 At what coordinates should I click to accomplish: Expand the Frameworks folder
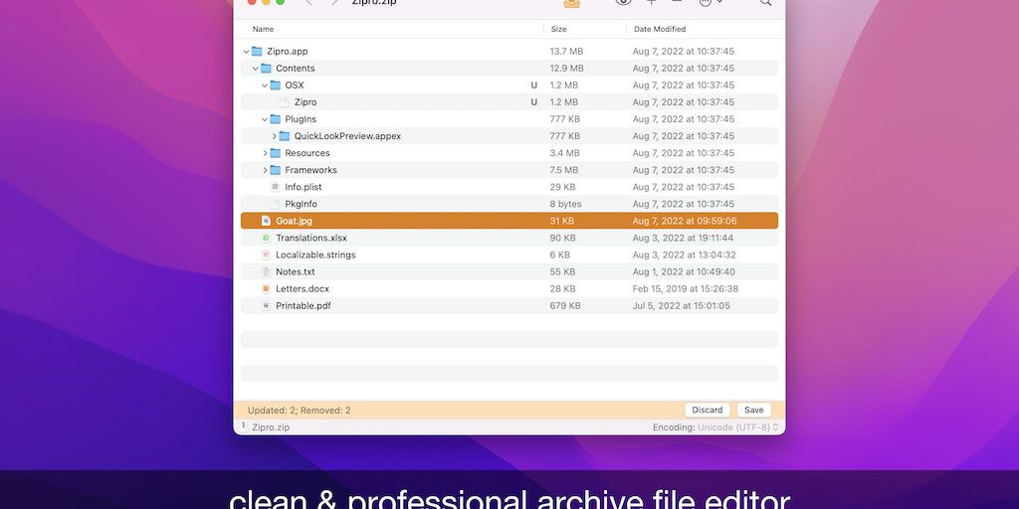[x=265, y=170]
